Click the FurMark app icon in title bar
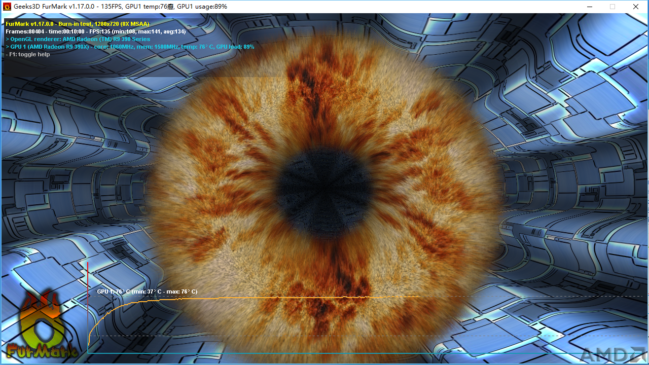 click(x=7, y=7)
